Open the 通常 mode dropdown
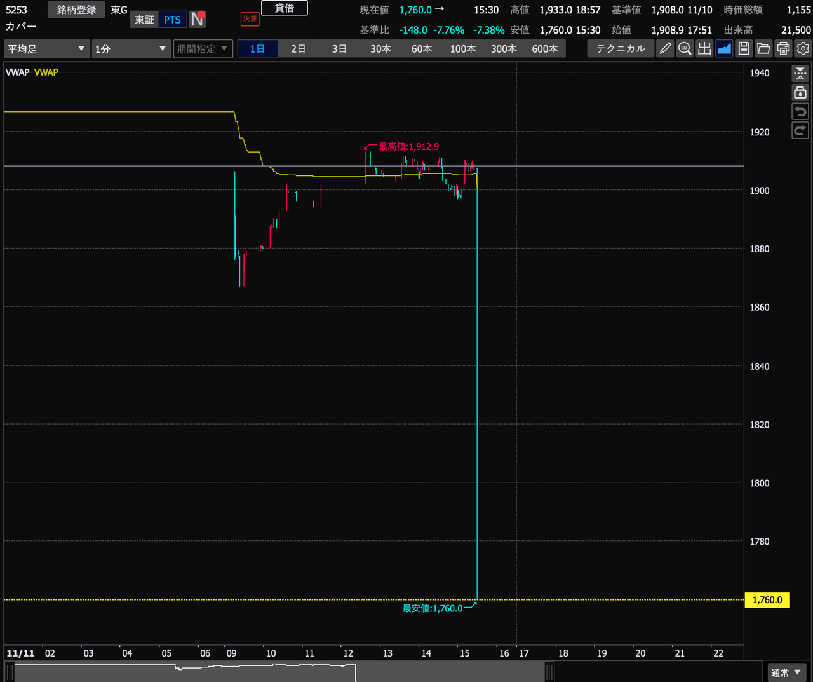 [x=786, y=672]
